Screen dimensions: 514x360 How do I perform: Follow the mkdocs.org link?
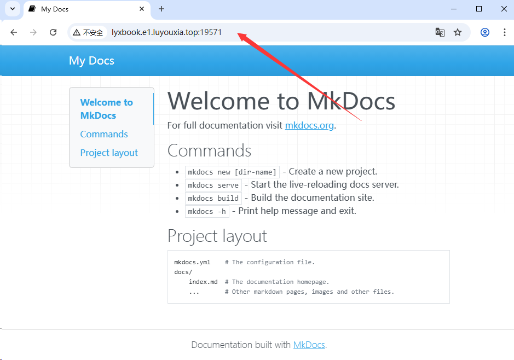pos(309,125)
